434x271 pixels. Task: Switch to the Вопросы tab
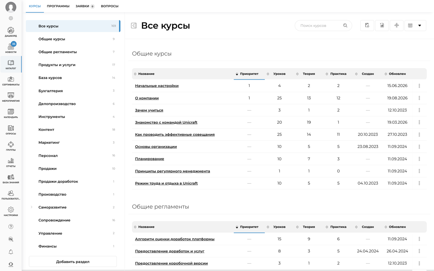coord(110,6)
